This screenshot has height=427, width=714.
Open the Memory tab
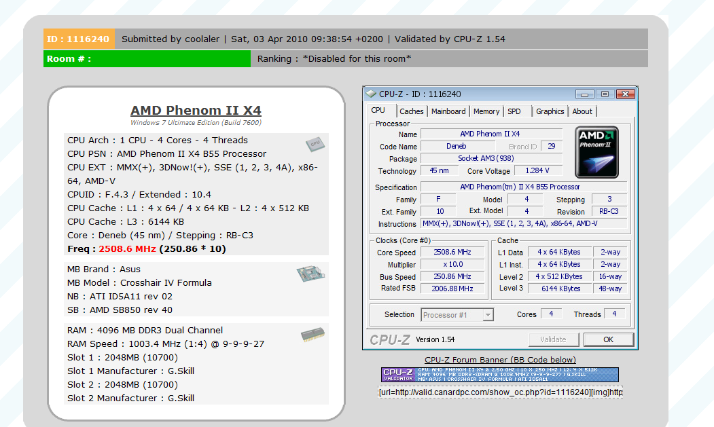[x=486, y=111]
